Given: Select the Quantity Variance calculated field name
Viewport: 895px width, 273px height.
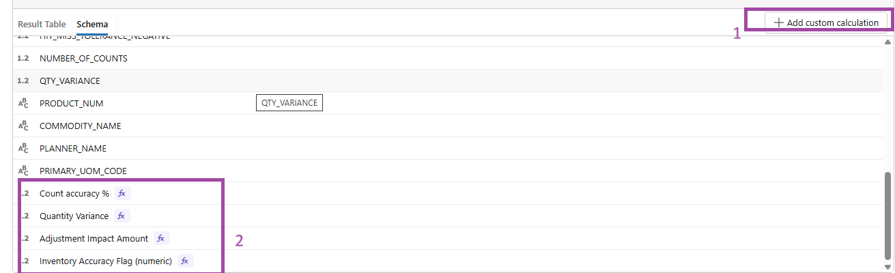Looking at the screenshot, I should click(74, 216).
